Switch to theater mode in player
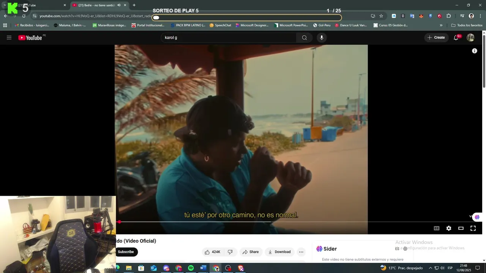 point(461,228)
